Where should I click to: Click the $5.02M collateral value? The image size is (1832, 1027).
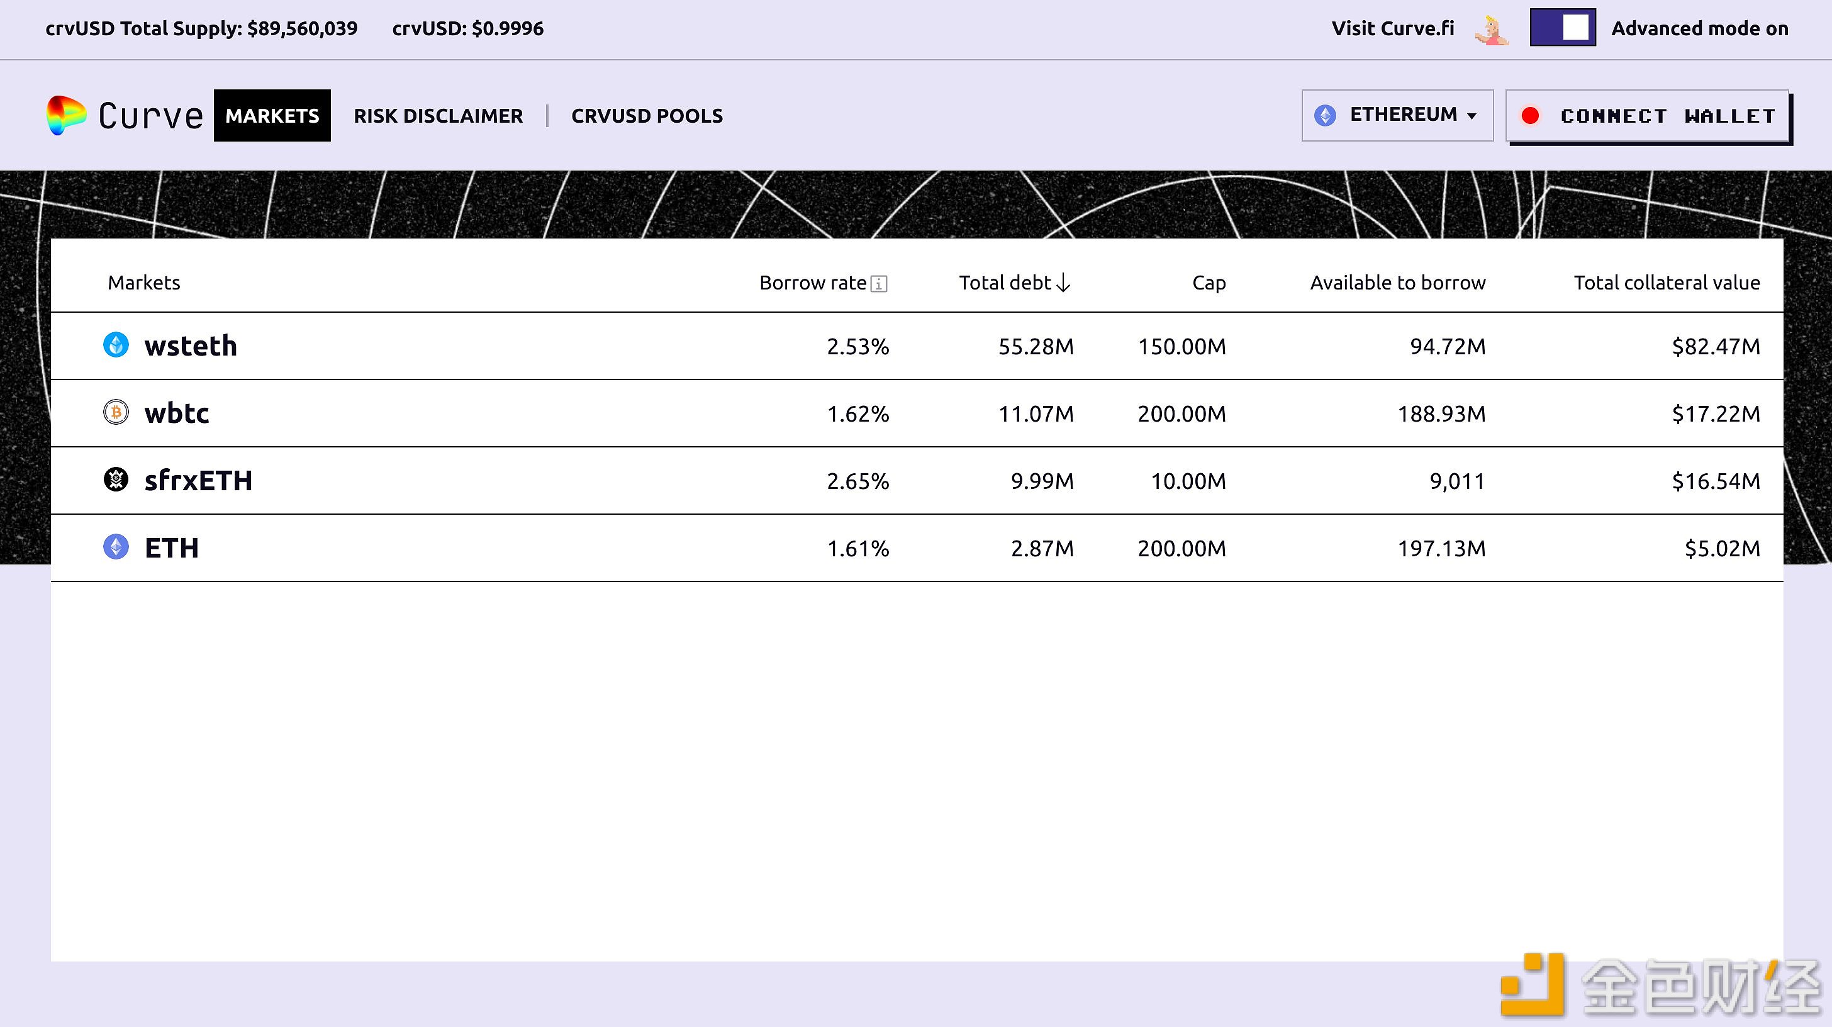tap(1723, 548)
